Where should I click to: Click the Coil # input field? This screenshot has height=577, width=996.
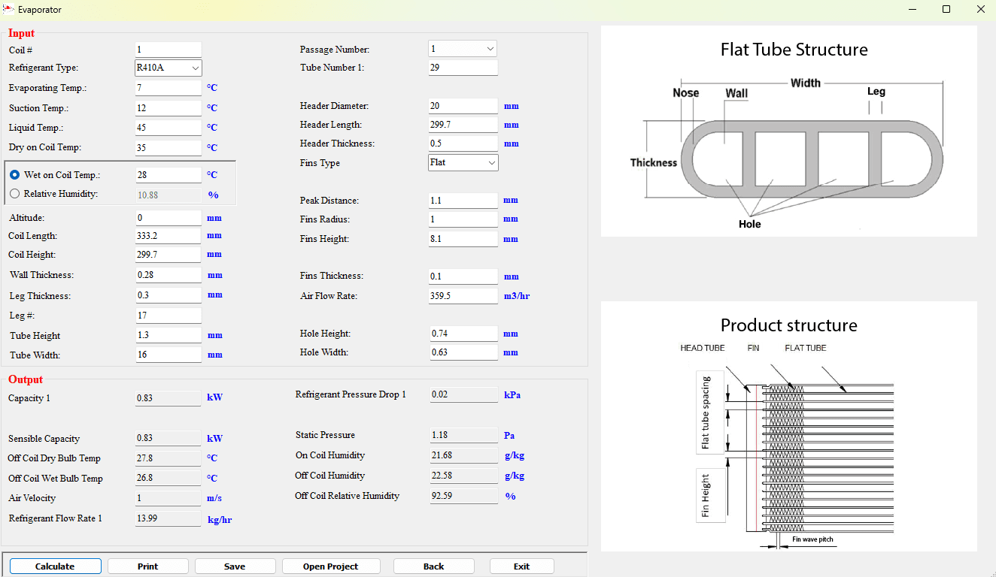[169, 50]
